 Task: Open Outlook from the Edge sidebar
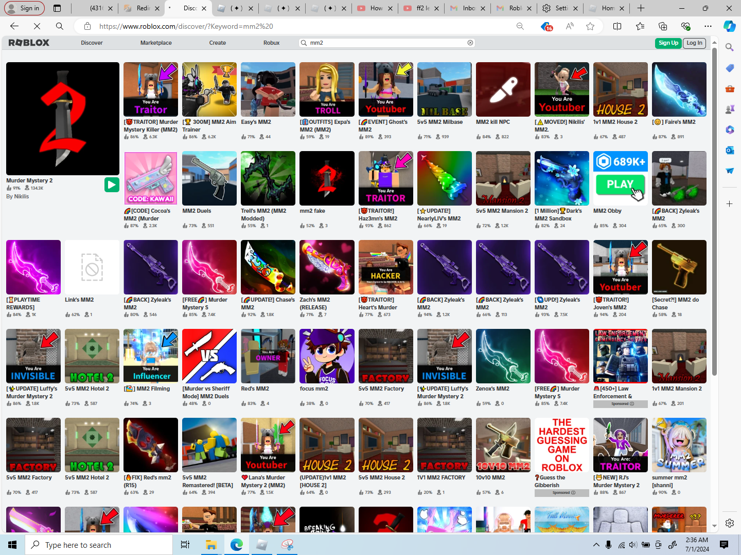click(x=730, y=150)
